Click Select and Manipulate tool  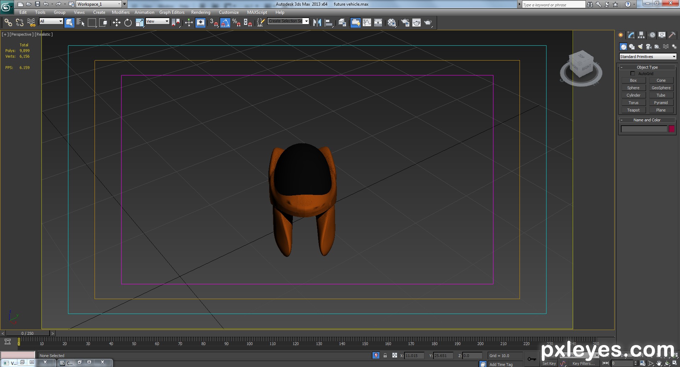click(189, 23)
